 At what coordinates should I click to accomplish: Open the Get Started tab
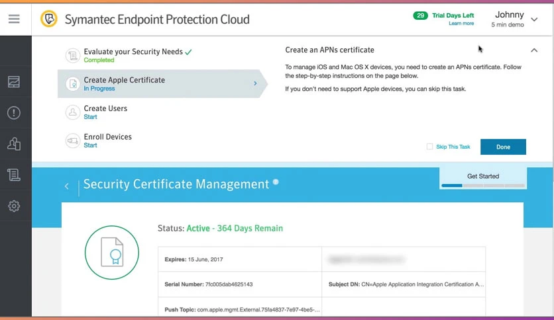(x=483, y=178)
